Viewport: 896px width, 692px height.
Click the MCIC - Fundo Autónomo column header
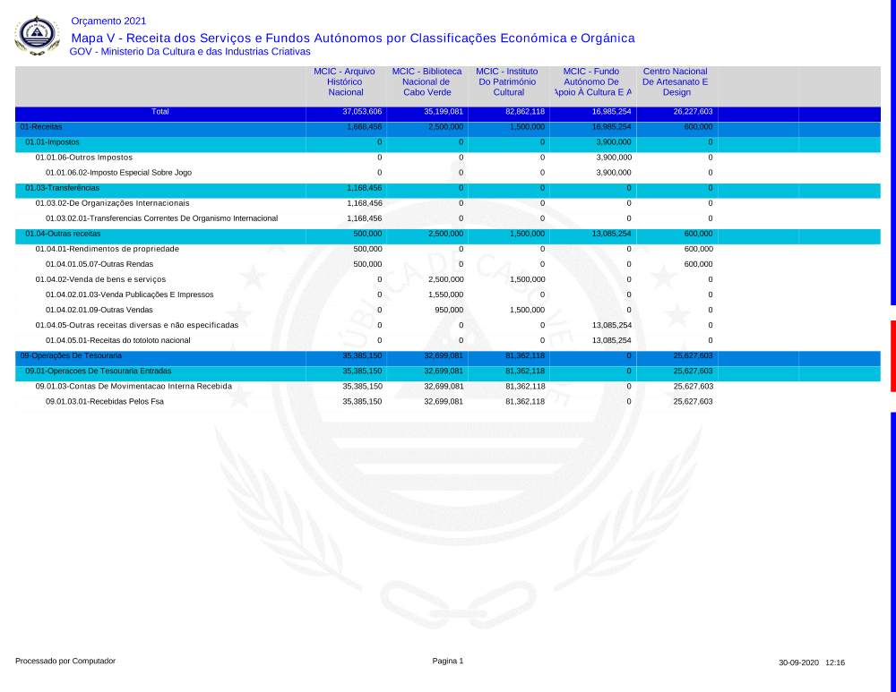click(x=591, y=81)
